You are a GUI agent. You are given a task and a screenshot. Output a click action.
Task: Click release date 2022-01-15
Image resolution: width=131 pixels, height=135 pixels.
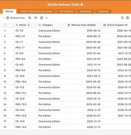(x=93, y=70)
